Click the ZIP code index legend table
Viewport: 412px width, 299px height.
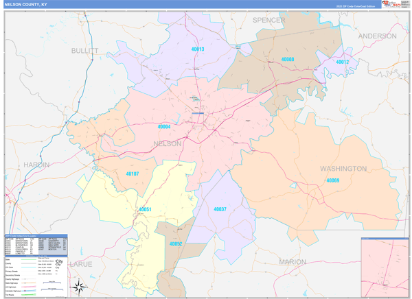36,243
